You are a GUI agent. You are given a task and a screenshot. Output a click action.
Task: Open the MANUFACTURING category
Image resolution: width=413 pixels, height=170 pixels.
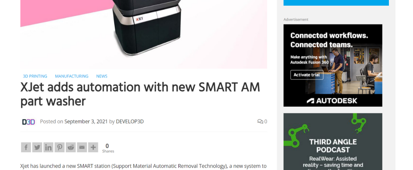(x=72, y=76)
